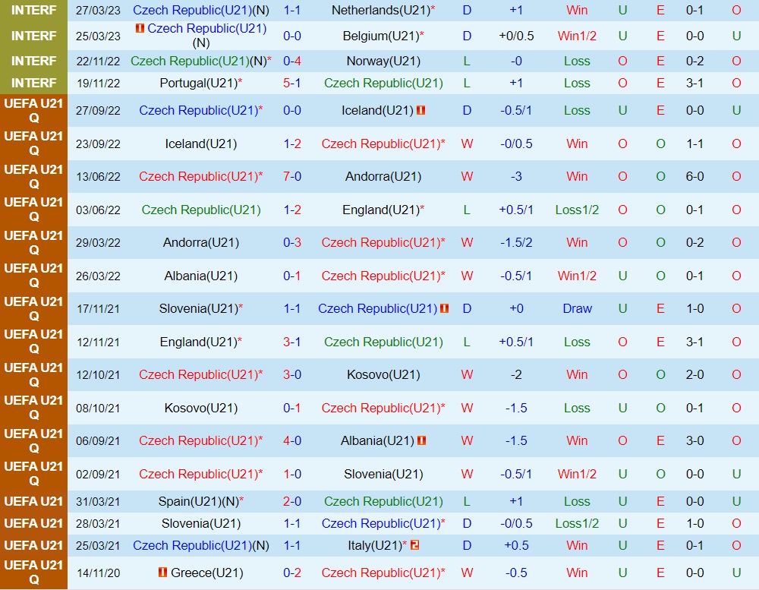This screenshot has height=590, width=759.
Task: Select the date 02/09/21
Action: [98, 474]
